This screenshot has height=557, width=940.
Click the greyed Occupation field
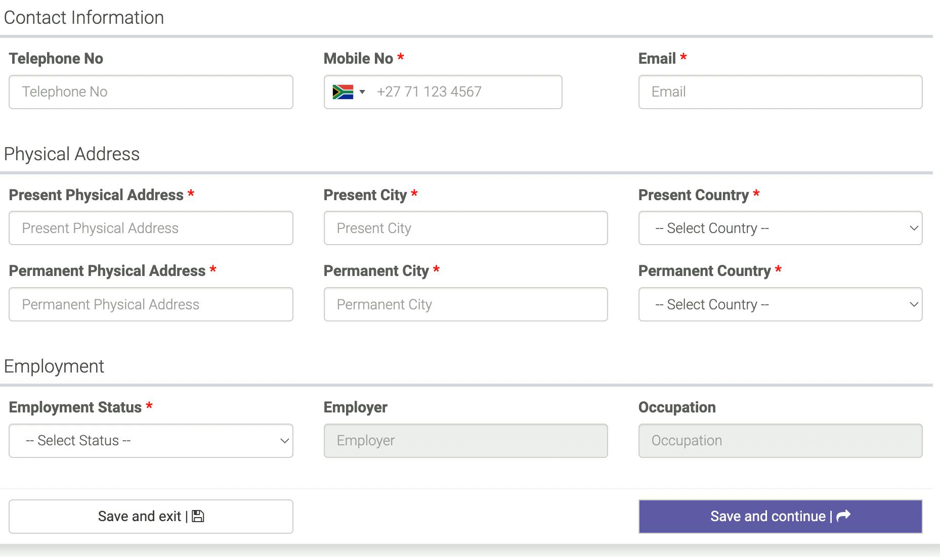coord(780,441)
